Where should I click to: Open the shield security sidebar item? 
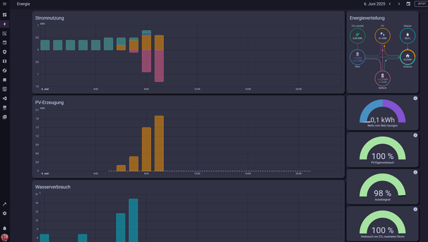click(x=5, y=52)
